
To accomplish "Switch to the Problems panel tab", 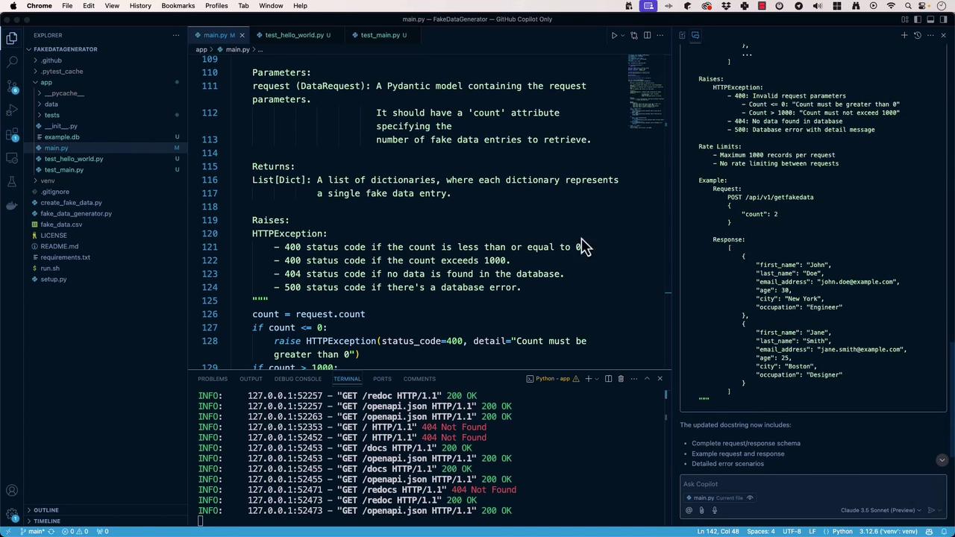I will point(213,379).
